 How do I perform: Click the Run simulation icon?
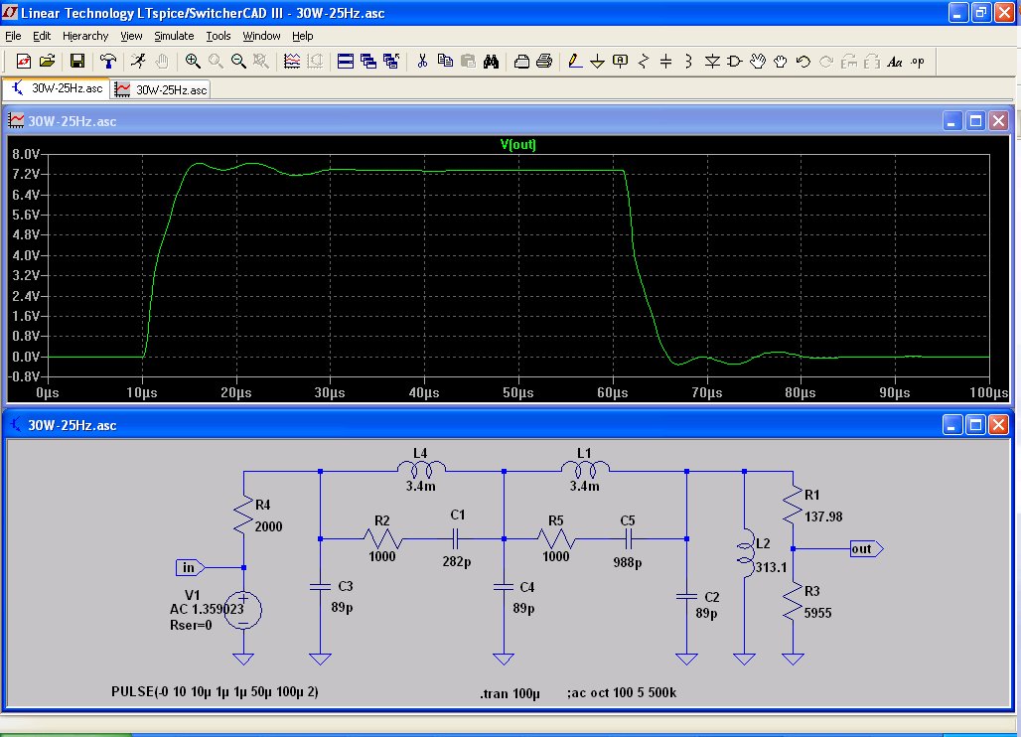tap(138, 61)
